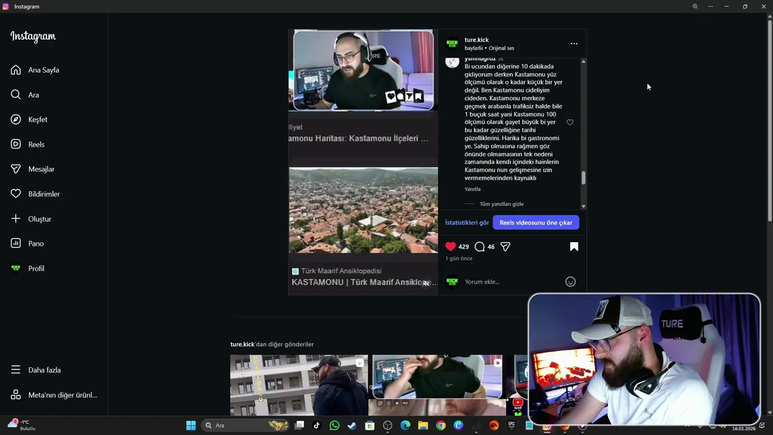Click the reel video to pause
Image resolution: width=773 pixels, height=435 pixels.
363,162
